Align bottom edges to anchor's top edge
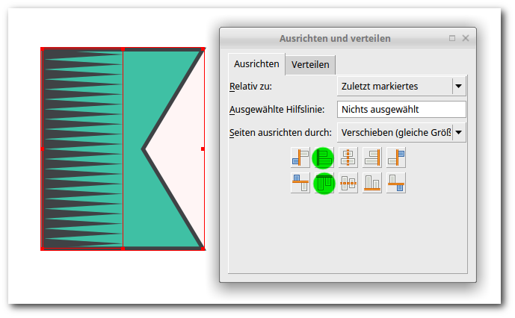Image resolution: width=515 pixels, height=318 pixels. point(300,183)
